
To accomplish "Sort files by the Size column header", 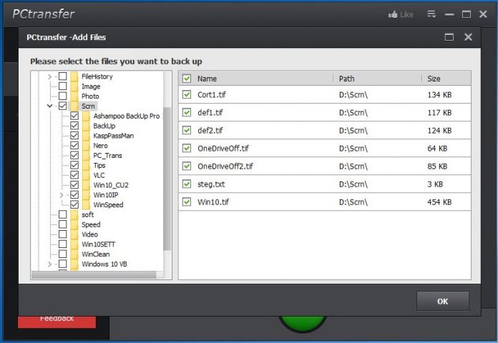I will click(x=434, y=79).
